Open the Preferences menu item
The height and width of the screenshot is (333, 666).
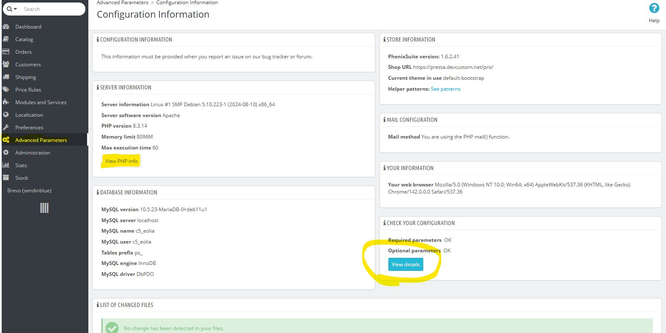tap(29, 127)
